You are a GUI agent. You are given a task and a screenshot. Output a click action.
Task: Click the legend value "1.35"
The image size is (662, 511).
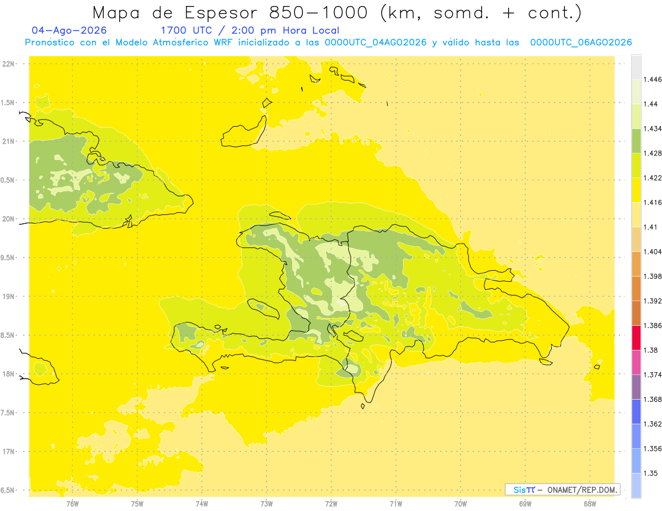[652, 474]
